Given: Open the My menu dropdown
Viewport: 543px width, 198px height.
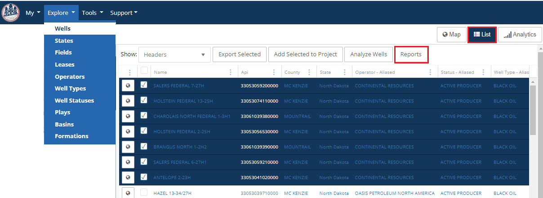Looking at the screenshot, I should pos(32,13).
